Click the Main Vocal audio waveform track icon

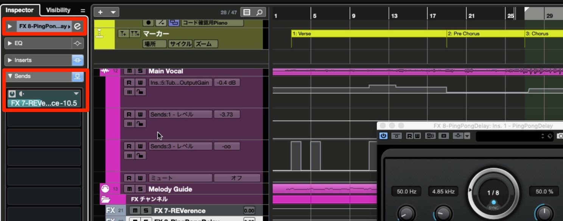(105, 71)
